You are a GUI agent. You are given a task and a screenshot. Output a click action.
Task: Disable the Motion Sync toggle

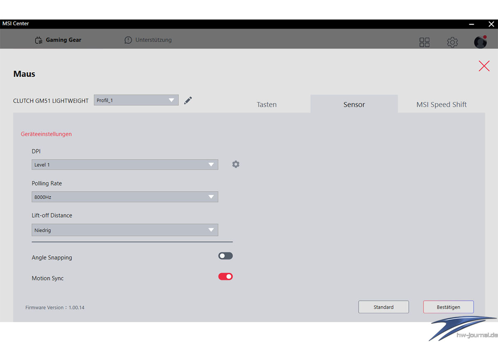[225, 277]
